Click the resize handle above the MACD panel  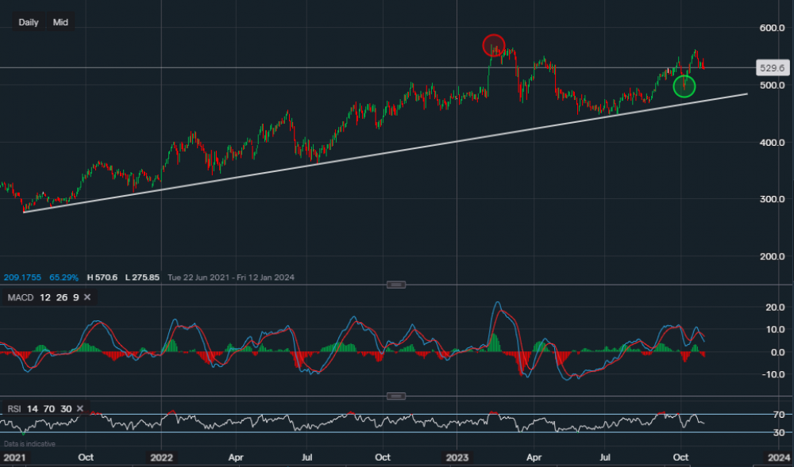(396, 285)
